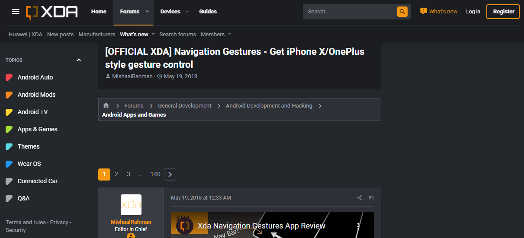Click the Android Mods topic icon
This screenshot has width=524, height=238.
tap(9, 95)
